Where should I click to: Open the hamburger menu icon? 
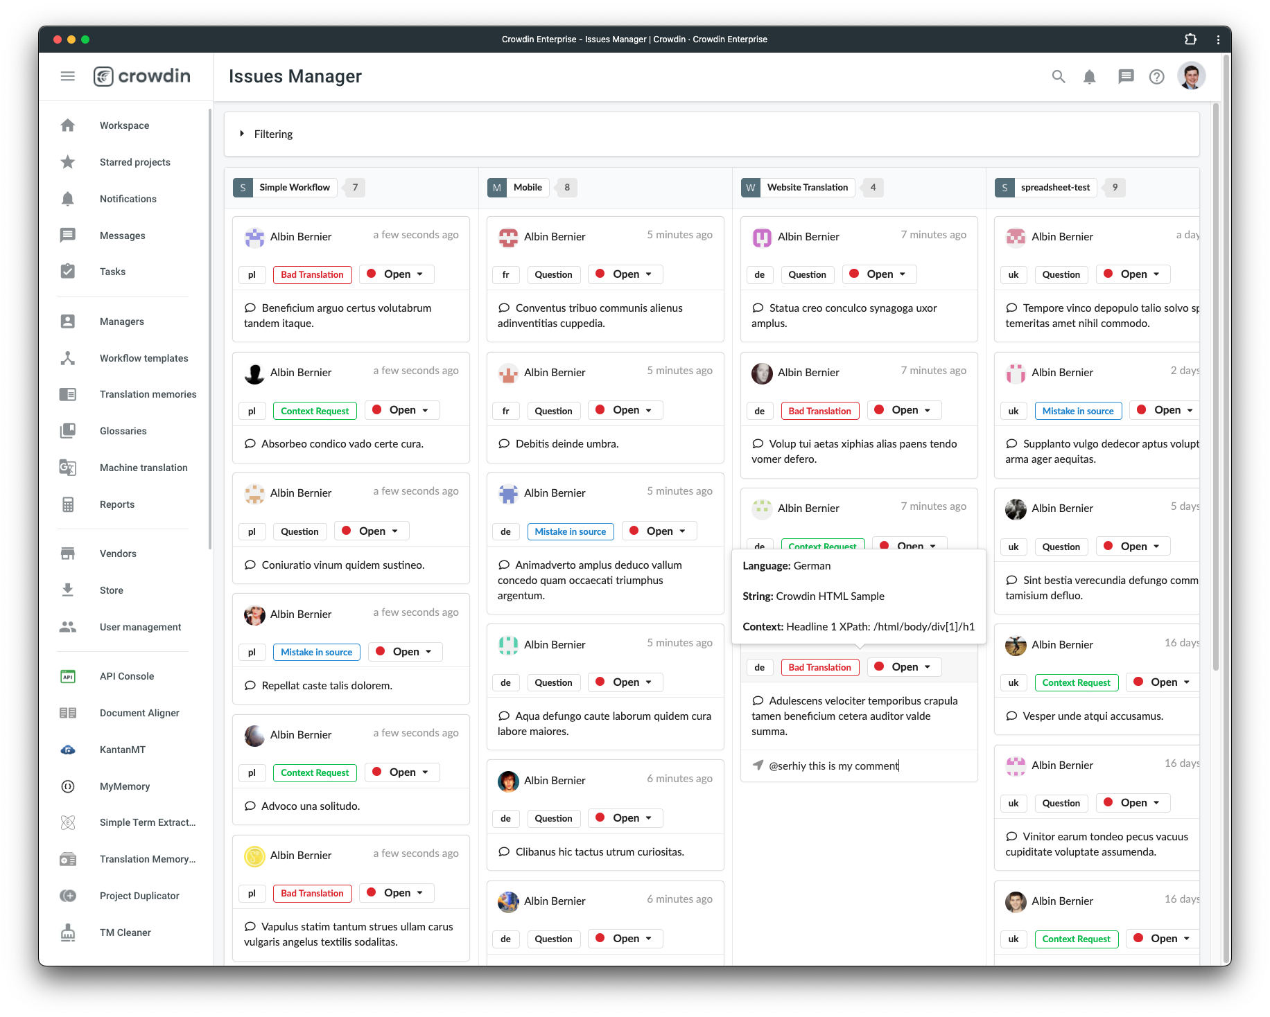67,76
